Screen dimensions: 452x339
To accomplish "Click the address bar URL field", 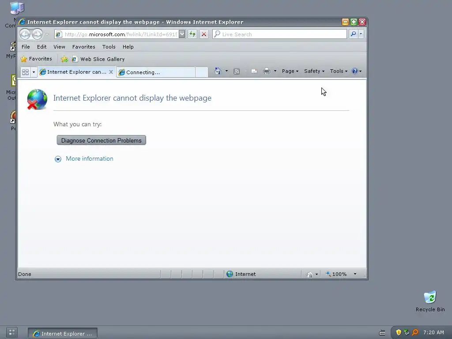I will tap(117, 34).
